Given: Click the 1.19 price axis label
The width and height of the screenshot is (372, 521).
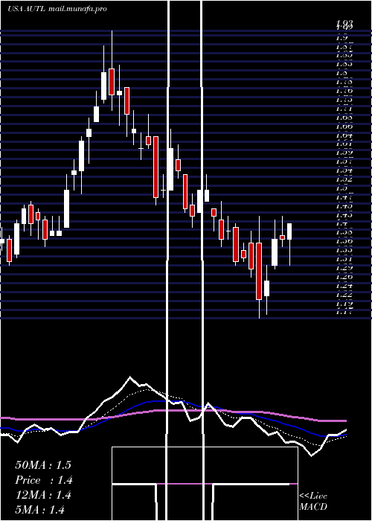Looking at the screenshot, I should pyautogui.click(x=344, y=303).
